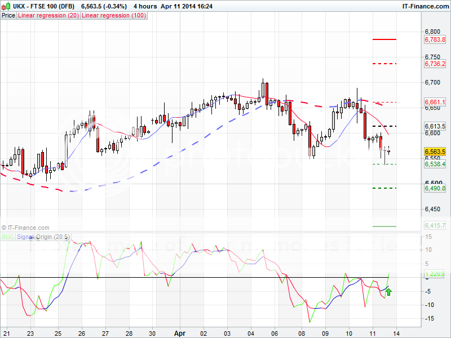Click the green 6,490.8 support level tag
Screen dimensions: 451x338
click(435, 188)
